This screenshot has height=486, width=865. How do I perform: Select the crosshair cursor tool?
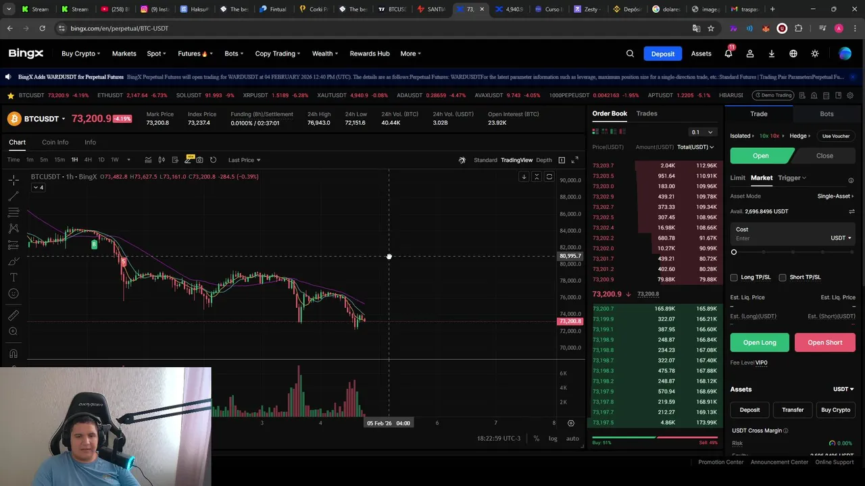click(14, 180)
